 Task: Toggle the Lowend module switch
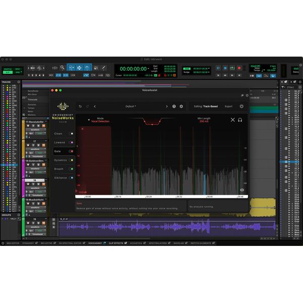(71, 142)
